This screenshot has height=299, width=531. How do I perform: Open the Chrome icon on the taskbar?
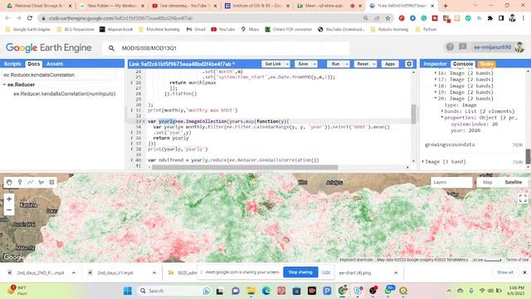tap(343, 291)
